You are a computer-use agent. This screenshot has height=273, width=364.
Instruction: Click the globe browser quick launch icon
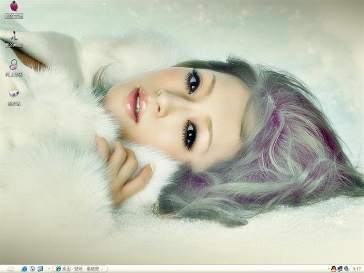click(32, 269)
